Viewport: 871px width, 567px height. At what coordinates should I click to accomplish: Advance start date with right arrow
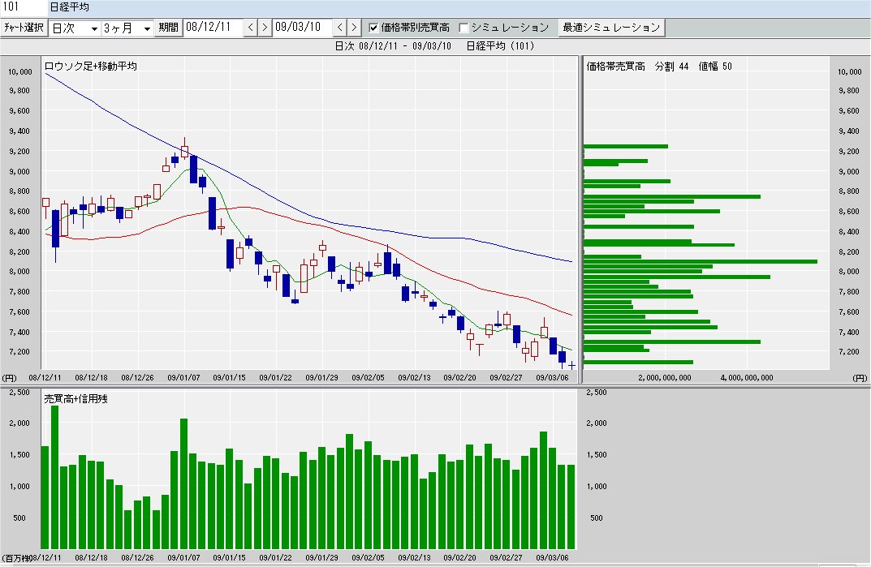point(264,28)
